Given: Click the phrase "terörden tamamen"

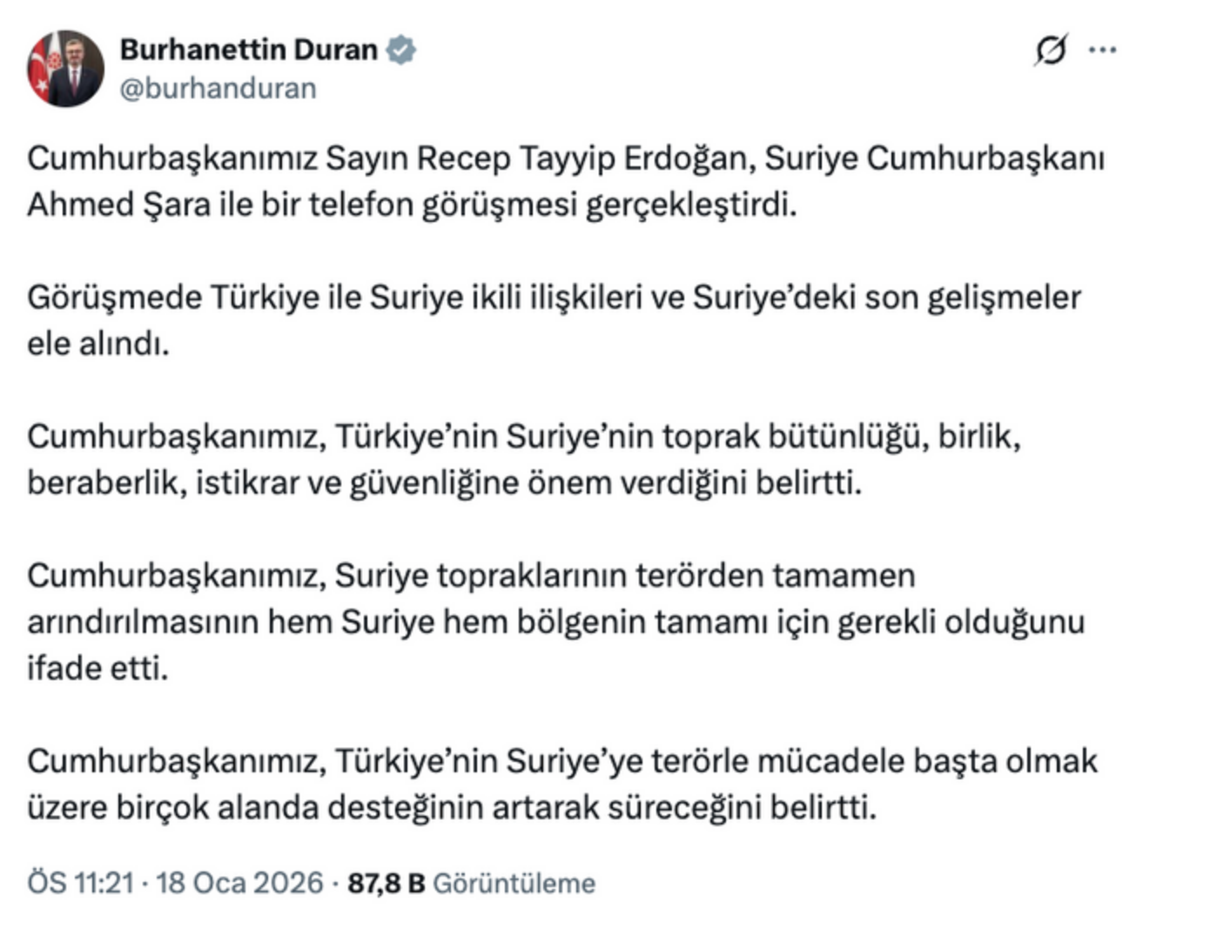Looking at the screenshot, I should tap(775, 575).
